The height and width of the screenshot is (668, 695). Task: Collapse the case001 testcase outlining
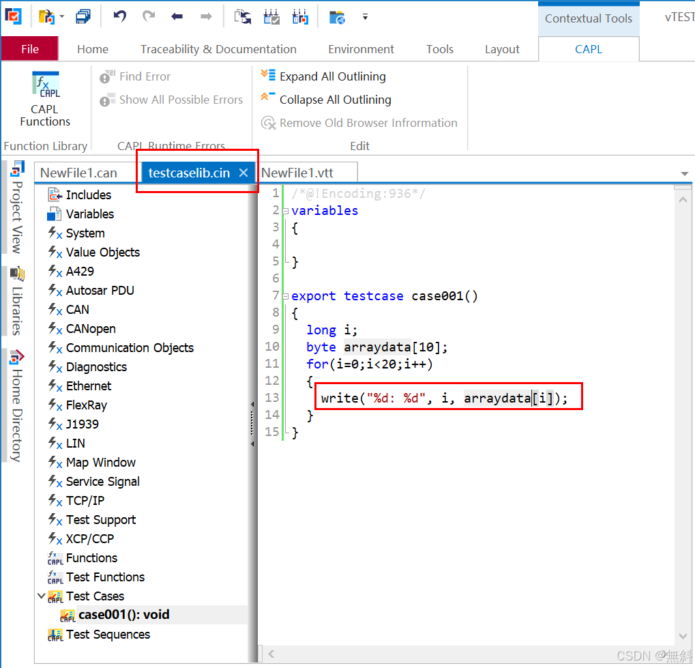click(x=286, y=296)
